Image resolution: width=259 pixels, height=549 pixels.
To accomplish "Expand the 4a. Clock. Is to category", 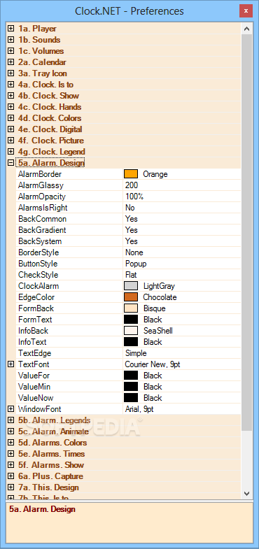I will click(x=11, y=85).
